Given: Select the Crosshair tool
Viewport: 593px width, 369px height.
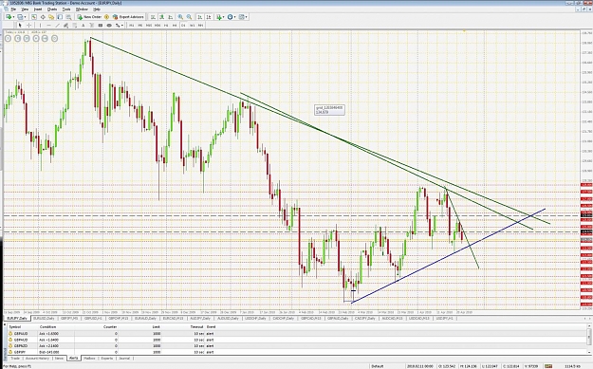Looking at the screenshot, I should (x=29, y=26).
